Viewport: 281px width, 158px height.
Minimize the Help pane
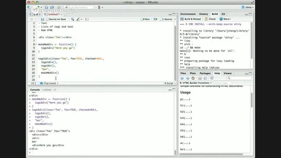[246, 74]
